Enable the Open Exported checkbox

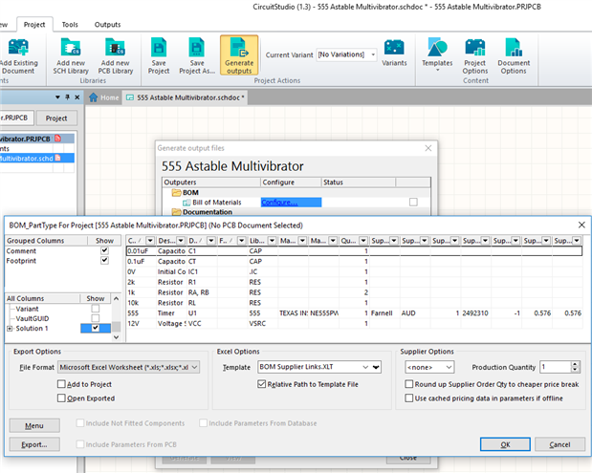pos(59,398)
